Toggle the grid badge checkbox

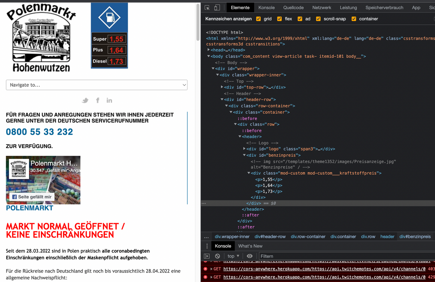tap(258, 19)
